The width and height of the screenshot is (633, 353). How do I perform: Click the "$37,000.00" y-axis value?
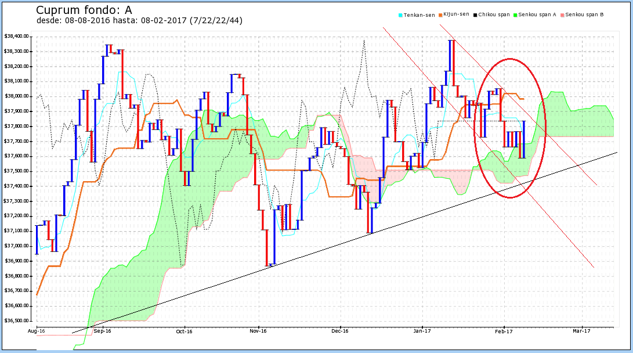point(17,246)
